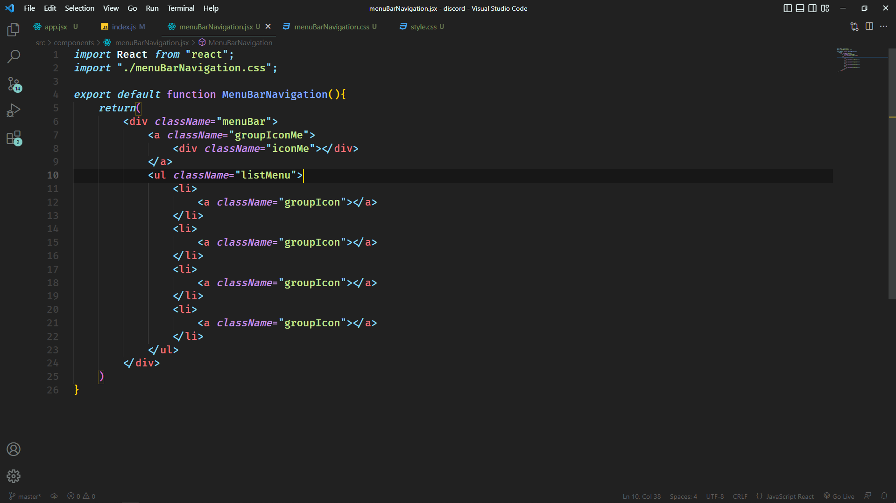This screenshot has width=896, height=503.
Task: Click the Synchronize Changes cloud icon
Action: [54, 496]
